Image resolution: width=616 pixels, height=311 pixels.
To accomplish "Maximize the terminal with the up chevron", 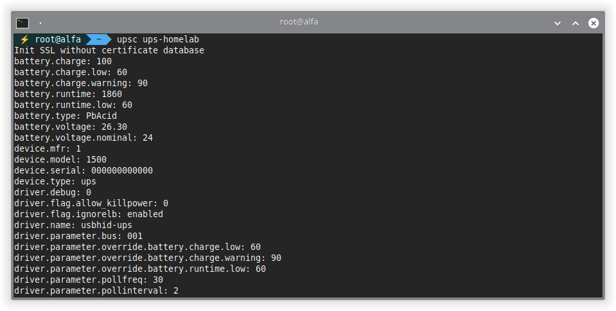I will click(576, 22).
